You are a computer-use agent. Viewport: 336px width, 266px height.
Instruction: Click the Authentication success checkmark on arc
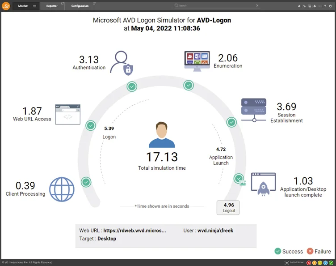pyautogui.click(x=132, y=86)
